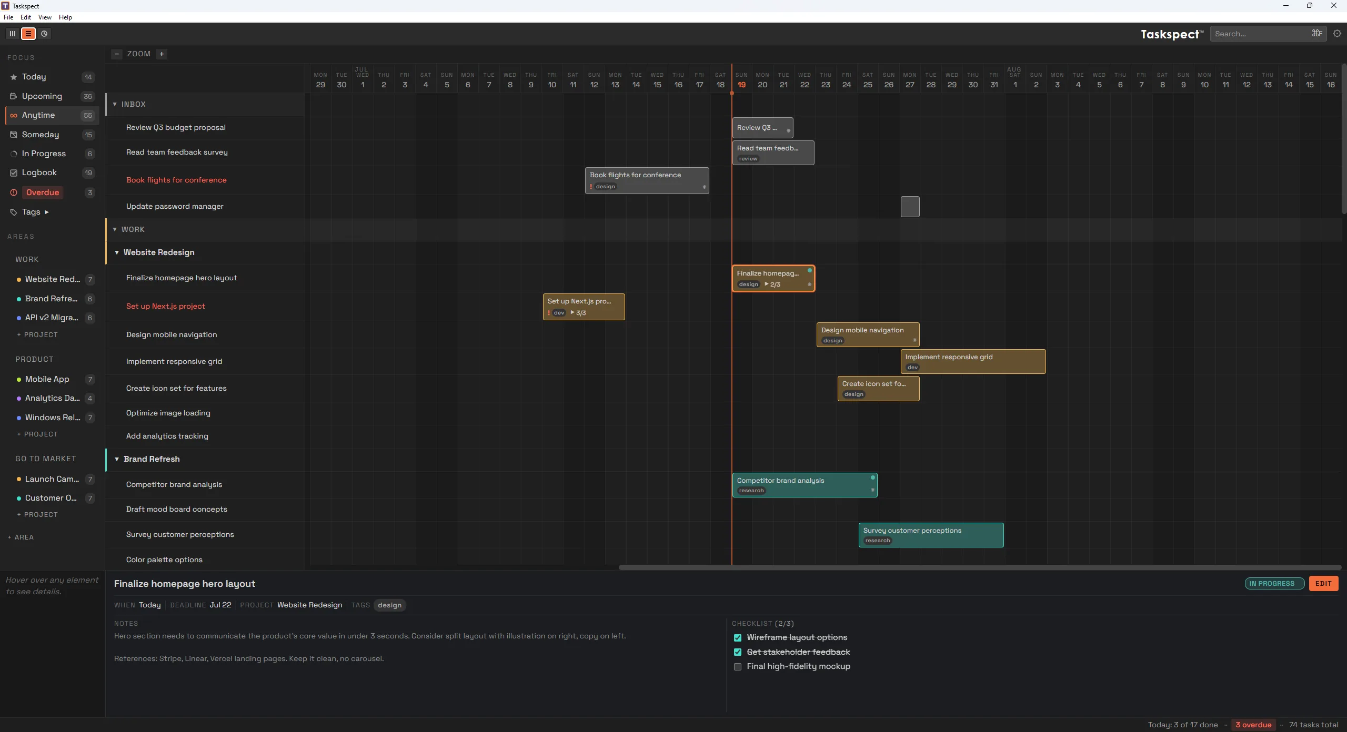Collapse the Brand Refresh project

click(117, 459)
